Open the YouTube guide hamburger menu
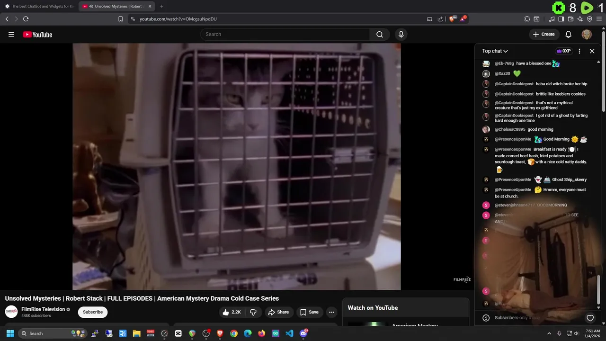The image size is (606, 341). tap(11, 34)
